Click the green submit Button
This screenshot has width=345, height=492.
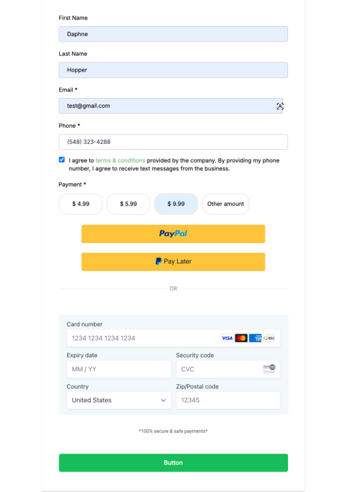click(173, 463)
